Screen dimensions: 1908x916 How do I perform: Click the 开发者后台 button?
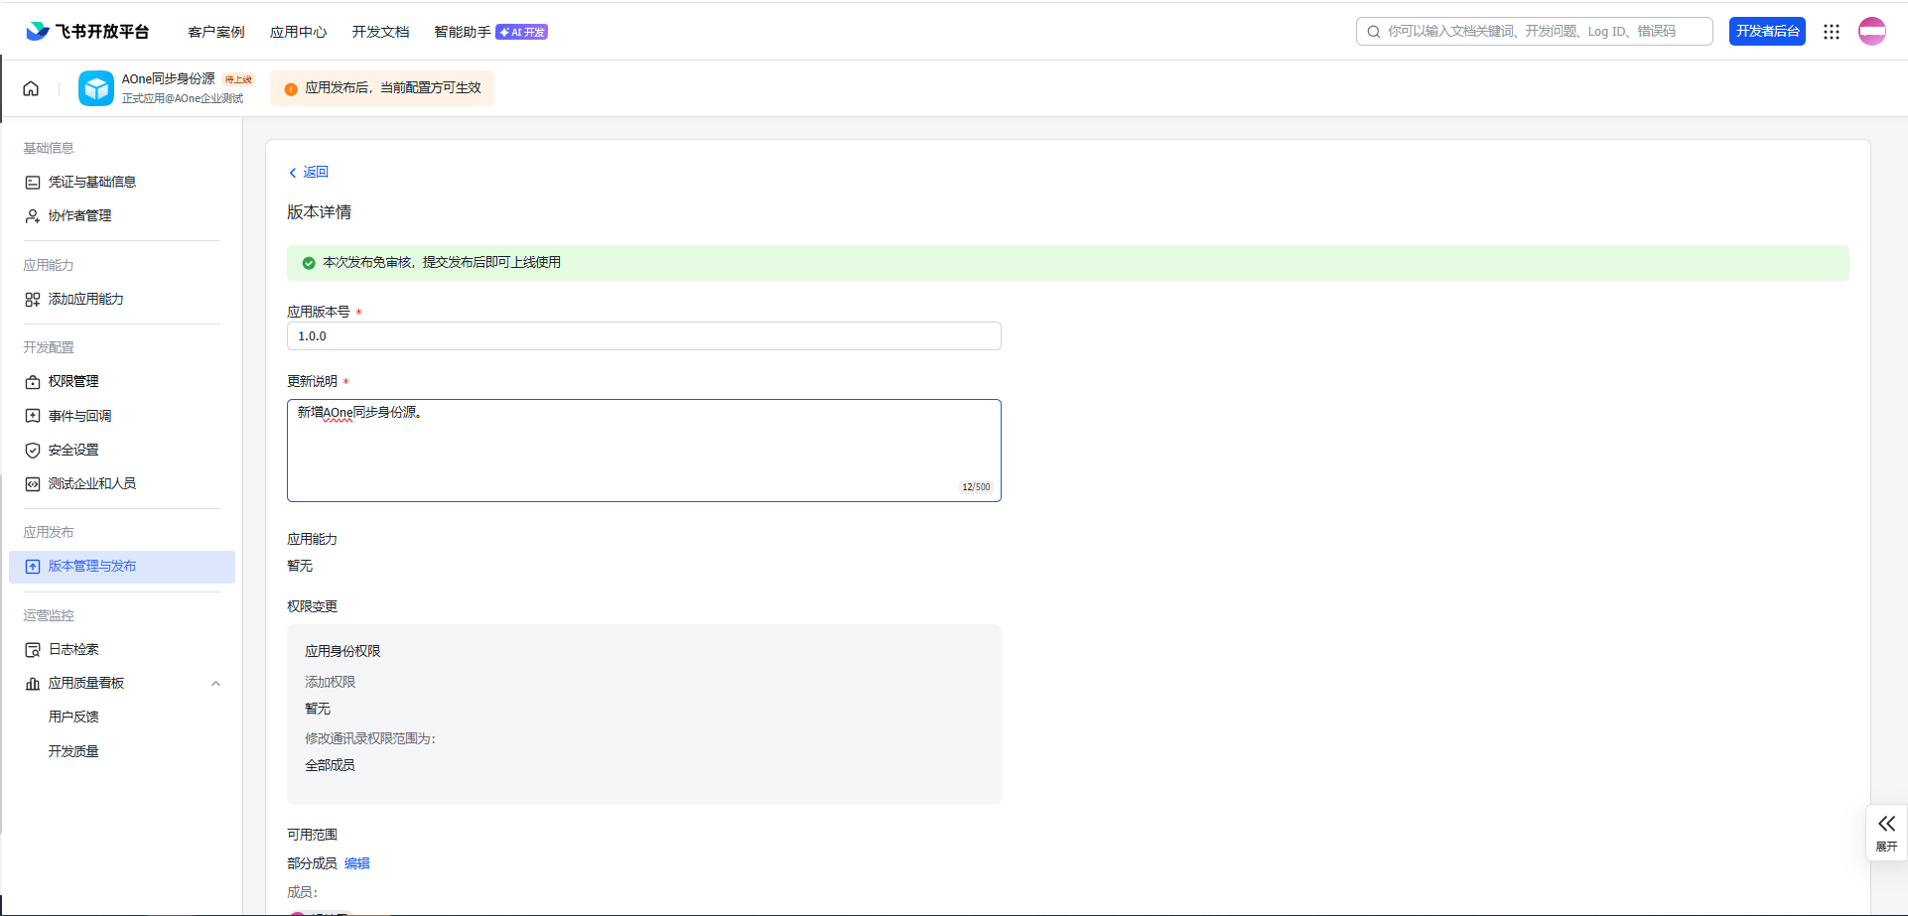tap(1767, 32)
